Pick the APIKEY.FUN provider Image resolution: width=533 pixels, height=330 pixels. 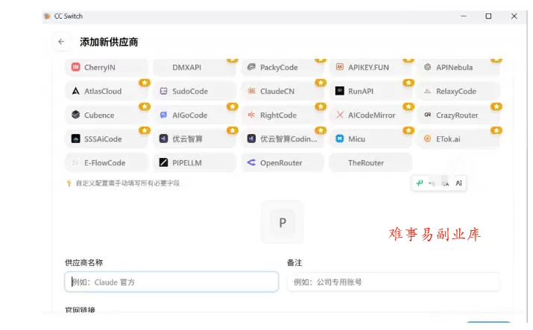(370, 67)
